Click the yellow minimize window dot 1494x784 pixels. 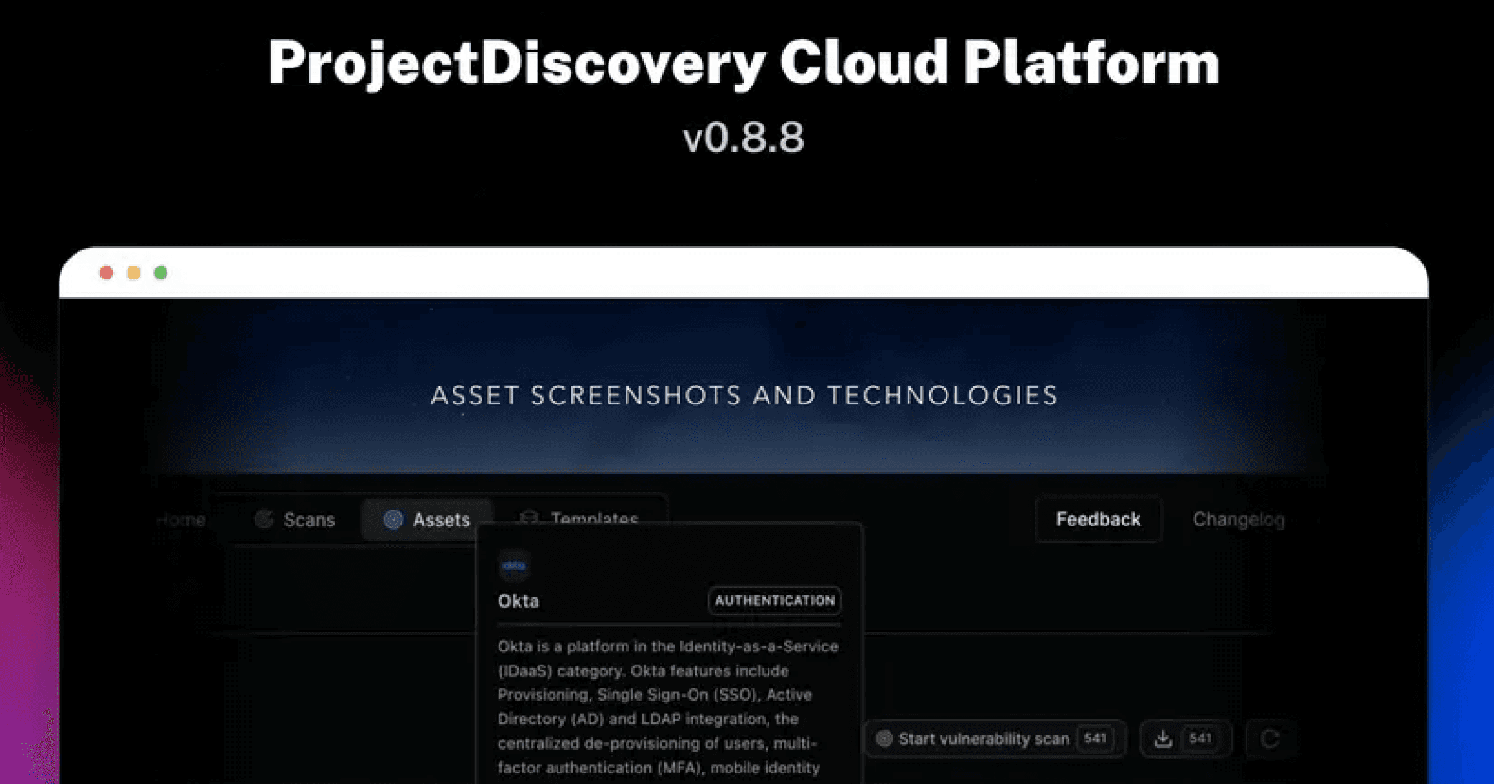click(134, 273)
